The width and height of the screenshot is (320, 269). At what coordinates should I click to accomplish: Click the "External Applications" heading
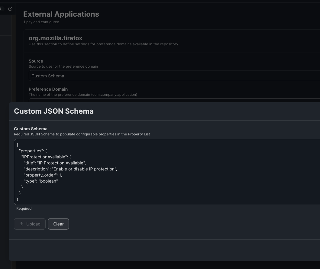(x=61, y=14)
